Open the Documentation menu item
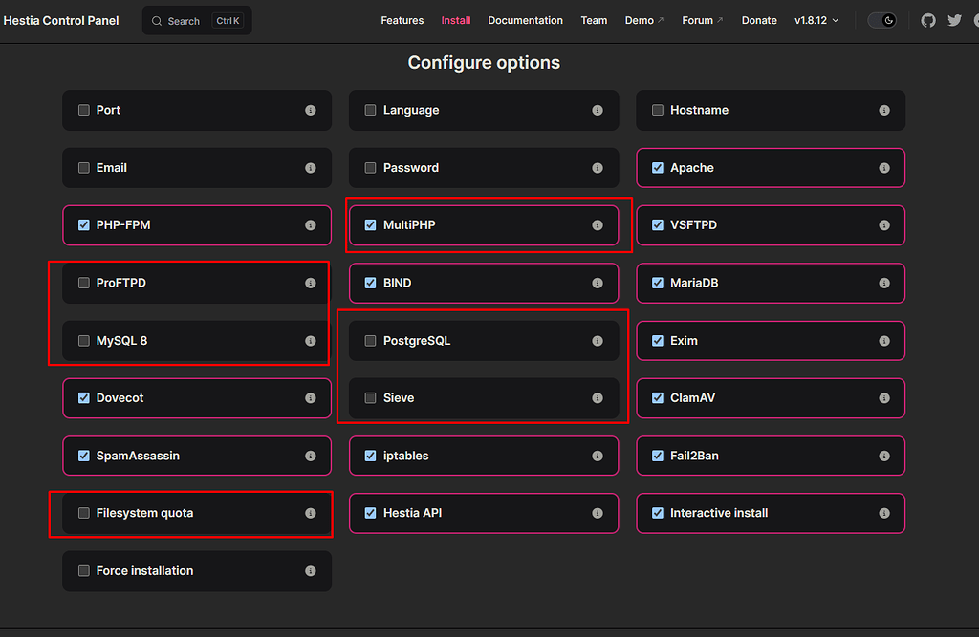This screenshot has width=979, height=637. pos(525,19)
